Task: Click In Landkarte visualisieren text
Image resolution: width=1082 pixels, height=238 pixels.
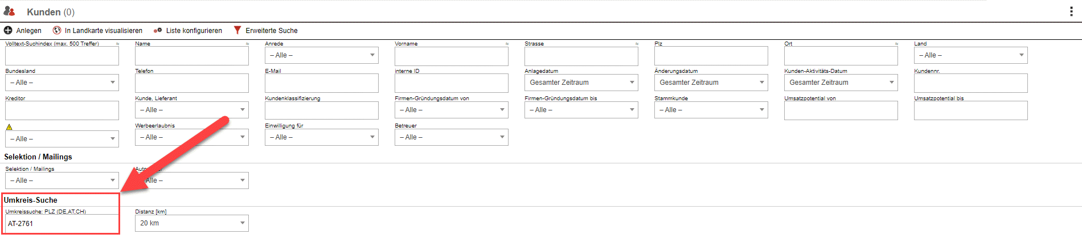Action: (x=104, y=31)
